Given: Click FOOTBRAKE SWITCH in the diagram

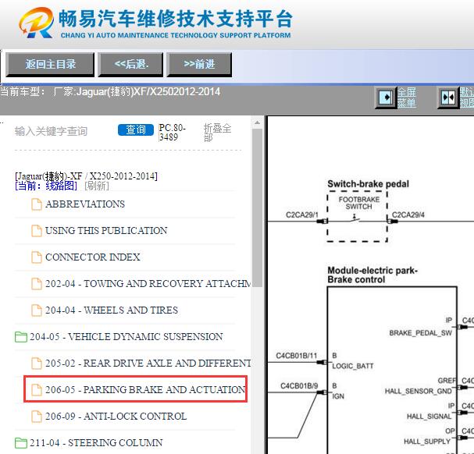Looking at the screenshot, I should click(x=359, y=203).
